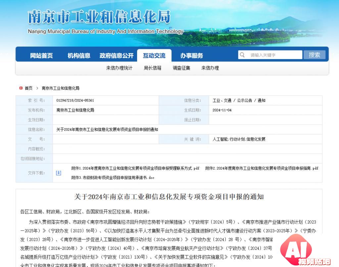The image size is (339, 267).
Task: Click the publisher value 南京市工业和信息化局
Action: (75, 110)
